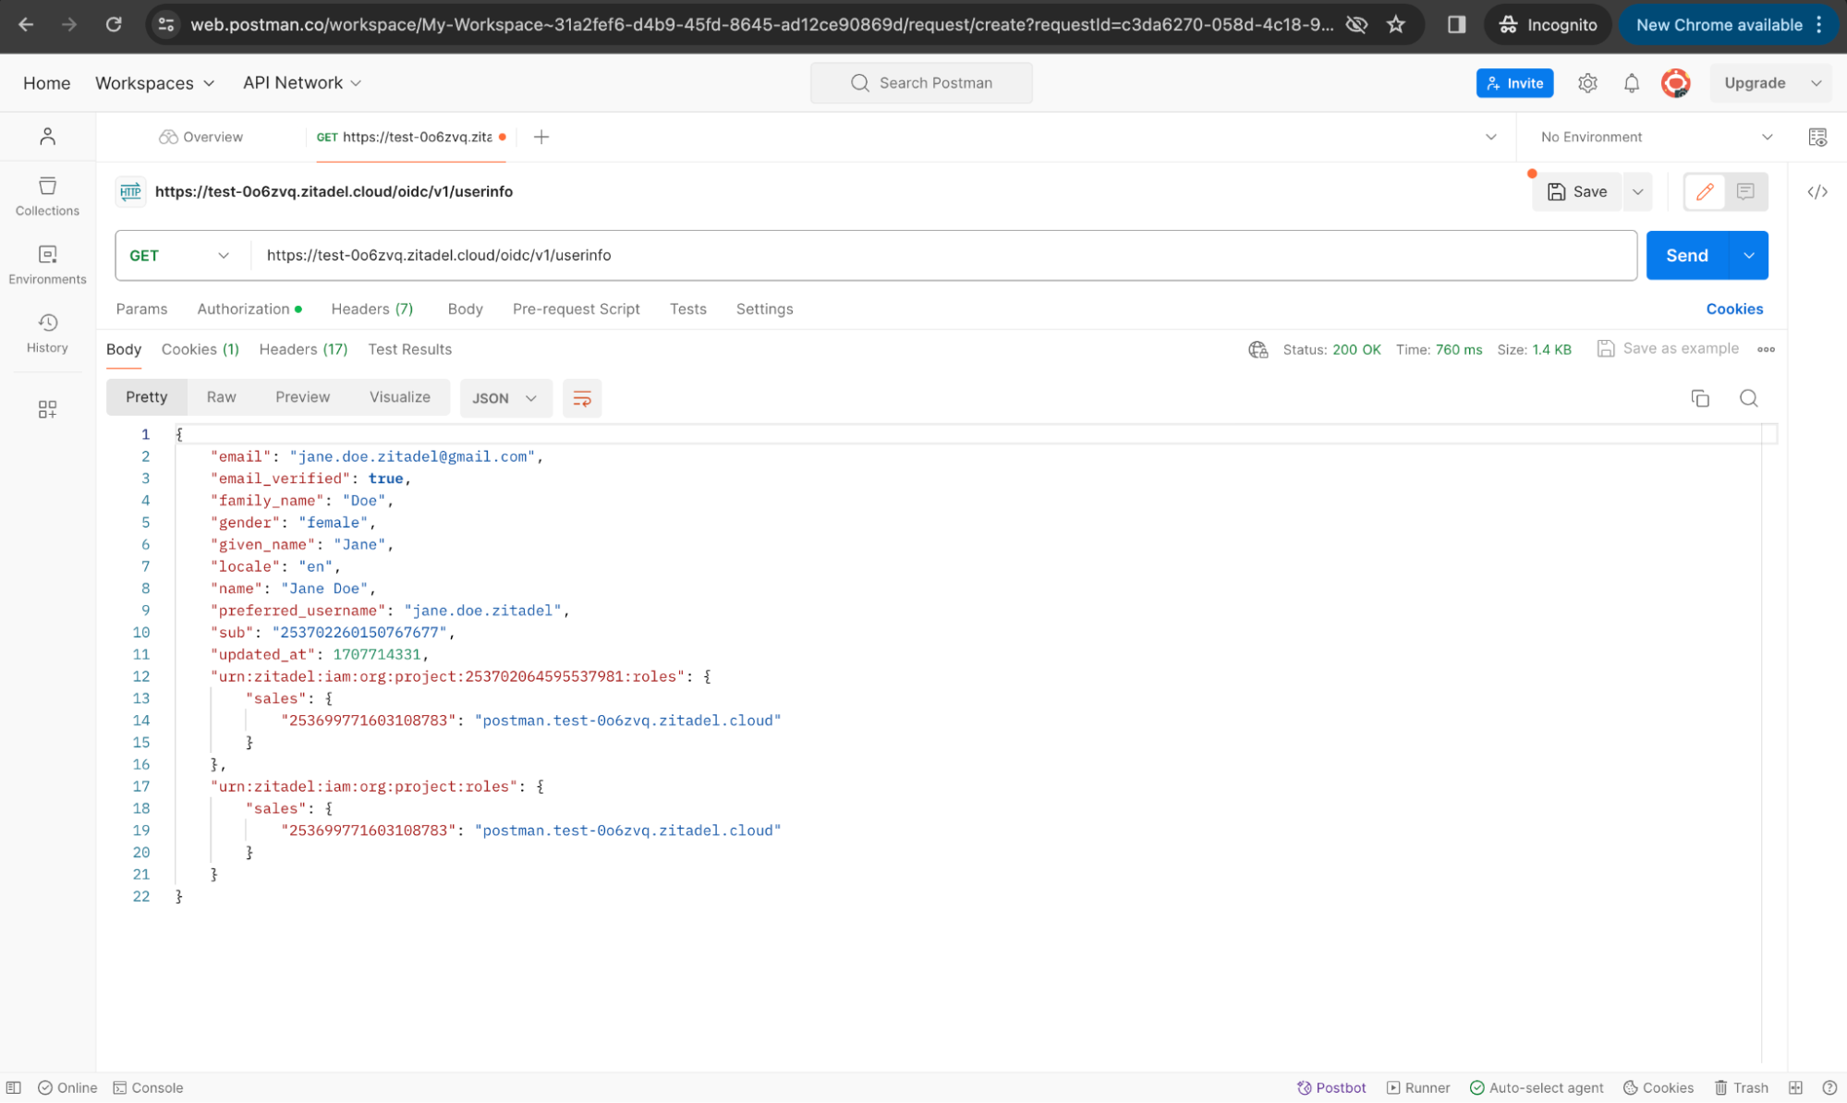This screenshot has height=1103, width=1847.
Task: Expand the No Environment selector
Action: [x=1655, y=137]
